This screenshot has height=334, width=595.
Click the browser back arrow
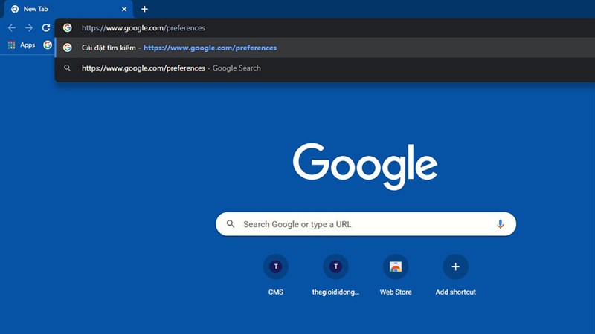pos(12,27)
